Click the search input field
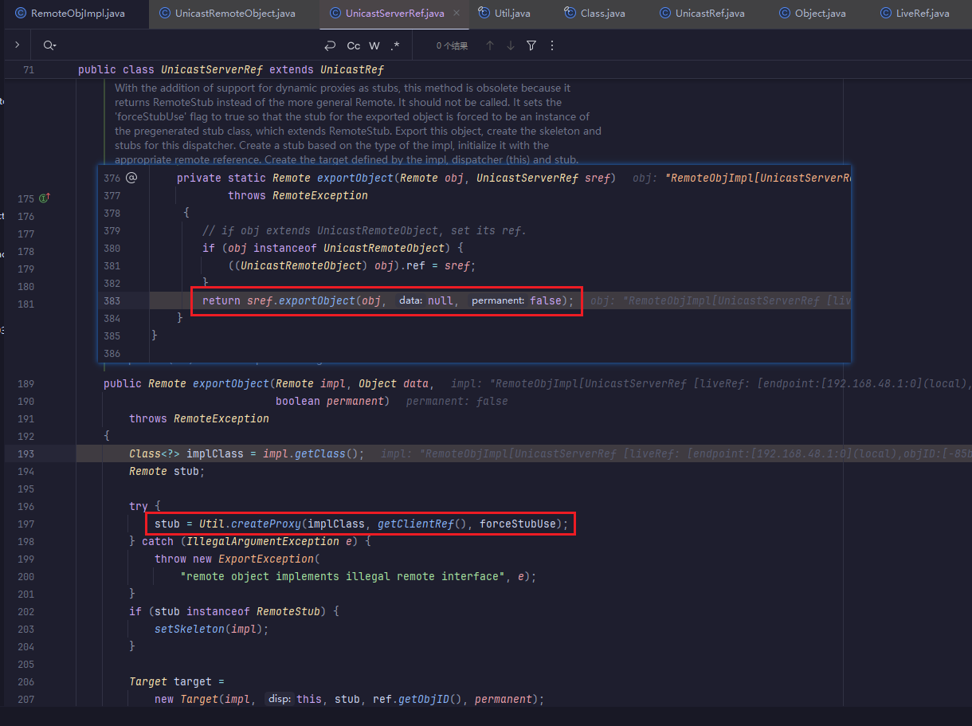The height and width of the screenshot is (726, 972). pos(183,46)
